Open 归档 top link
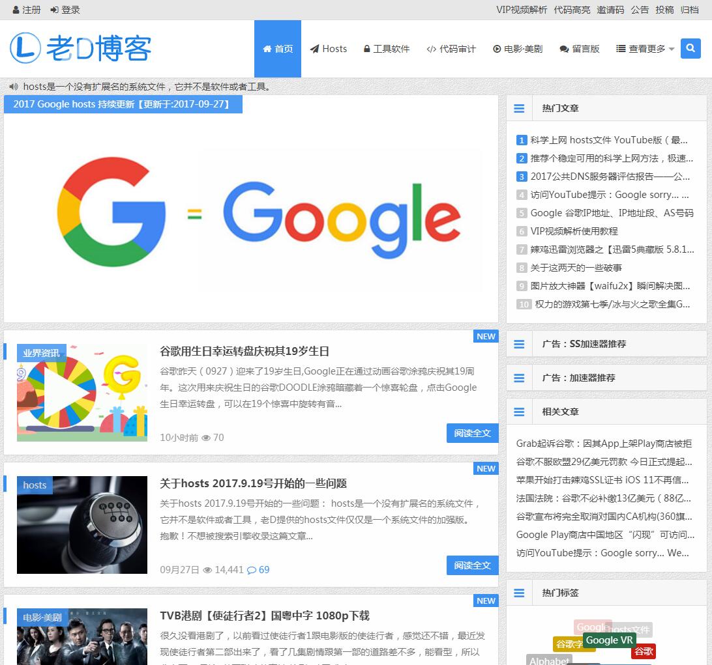Viewport: 712px width, 665px height. pyautogui.click(x=689, y=10)
